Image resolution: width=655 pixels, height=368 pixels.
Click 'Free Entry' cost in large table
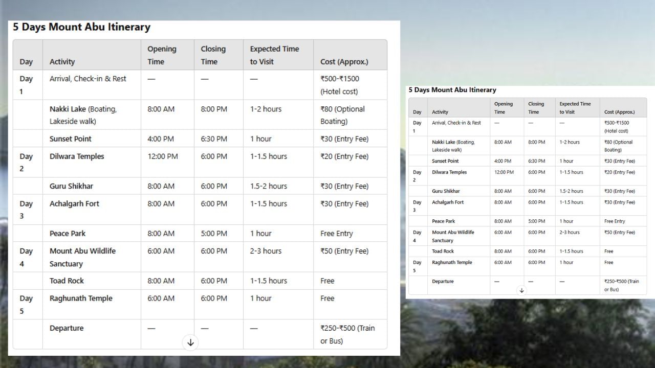click(337, 234)
